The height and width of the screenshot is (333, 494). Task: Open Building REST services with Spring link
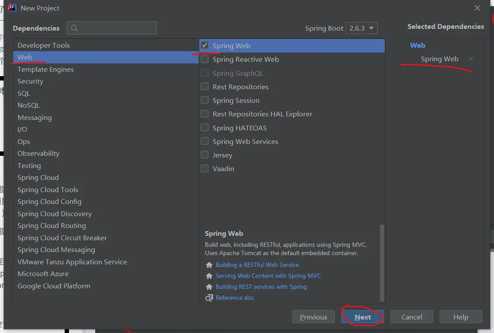pyautogui.click(x=261, y=287)
